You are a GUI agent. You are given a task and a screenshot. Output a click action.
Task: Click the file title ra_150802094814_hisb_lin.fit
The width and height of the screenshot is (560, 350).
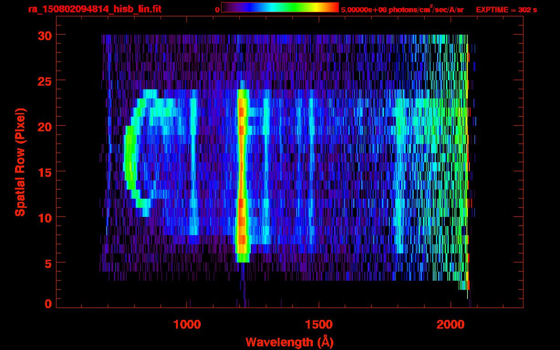(94, 9)
